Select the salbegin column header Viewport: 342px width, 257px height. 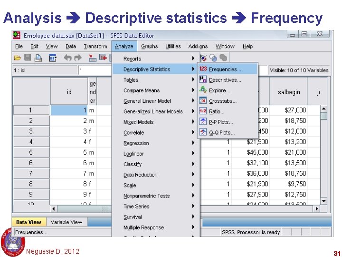[x=289, y=91]
